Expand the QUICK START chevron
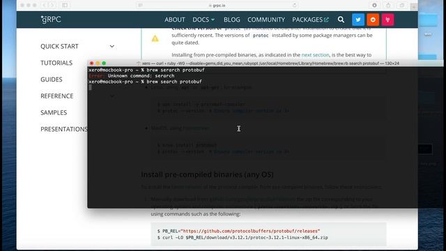The height and width of the screenshot is (251, 446). pos(112,47)
